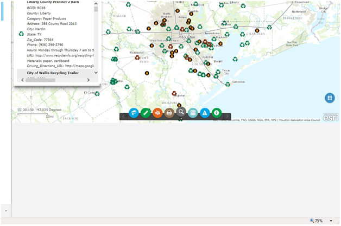This screenshot has height=226, width=341.
Task: Click the Houston-Galveston Area Council attribution text
Action: click(x=300, y=120)
